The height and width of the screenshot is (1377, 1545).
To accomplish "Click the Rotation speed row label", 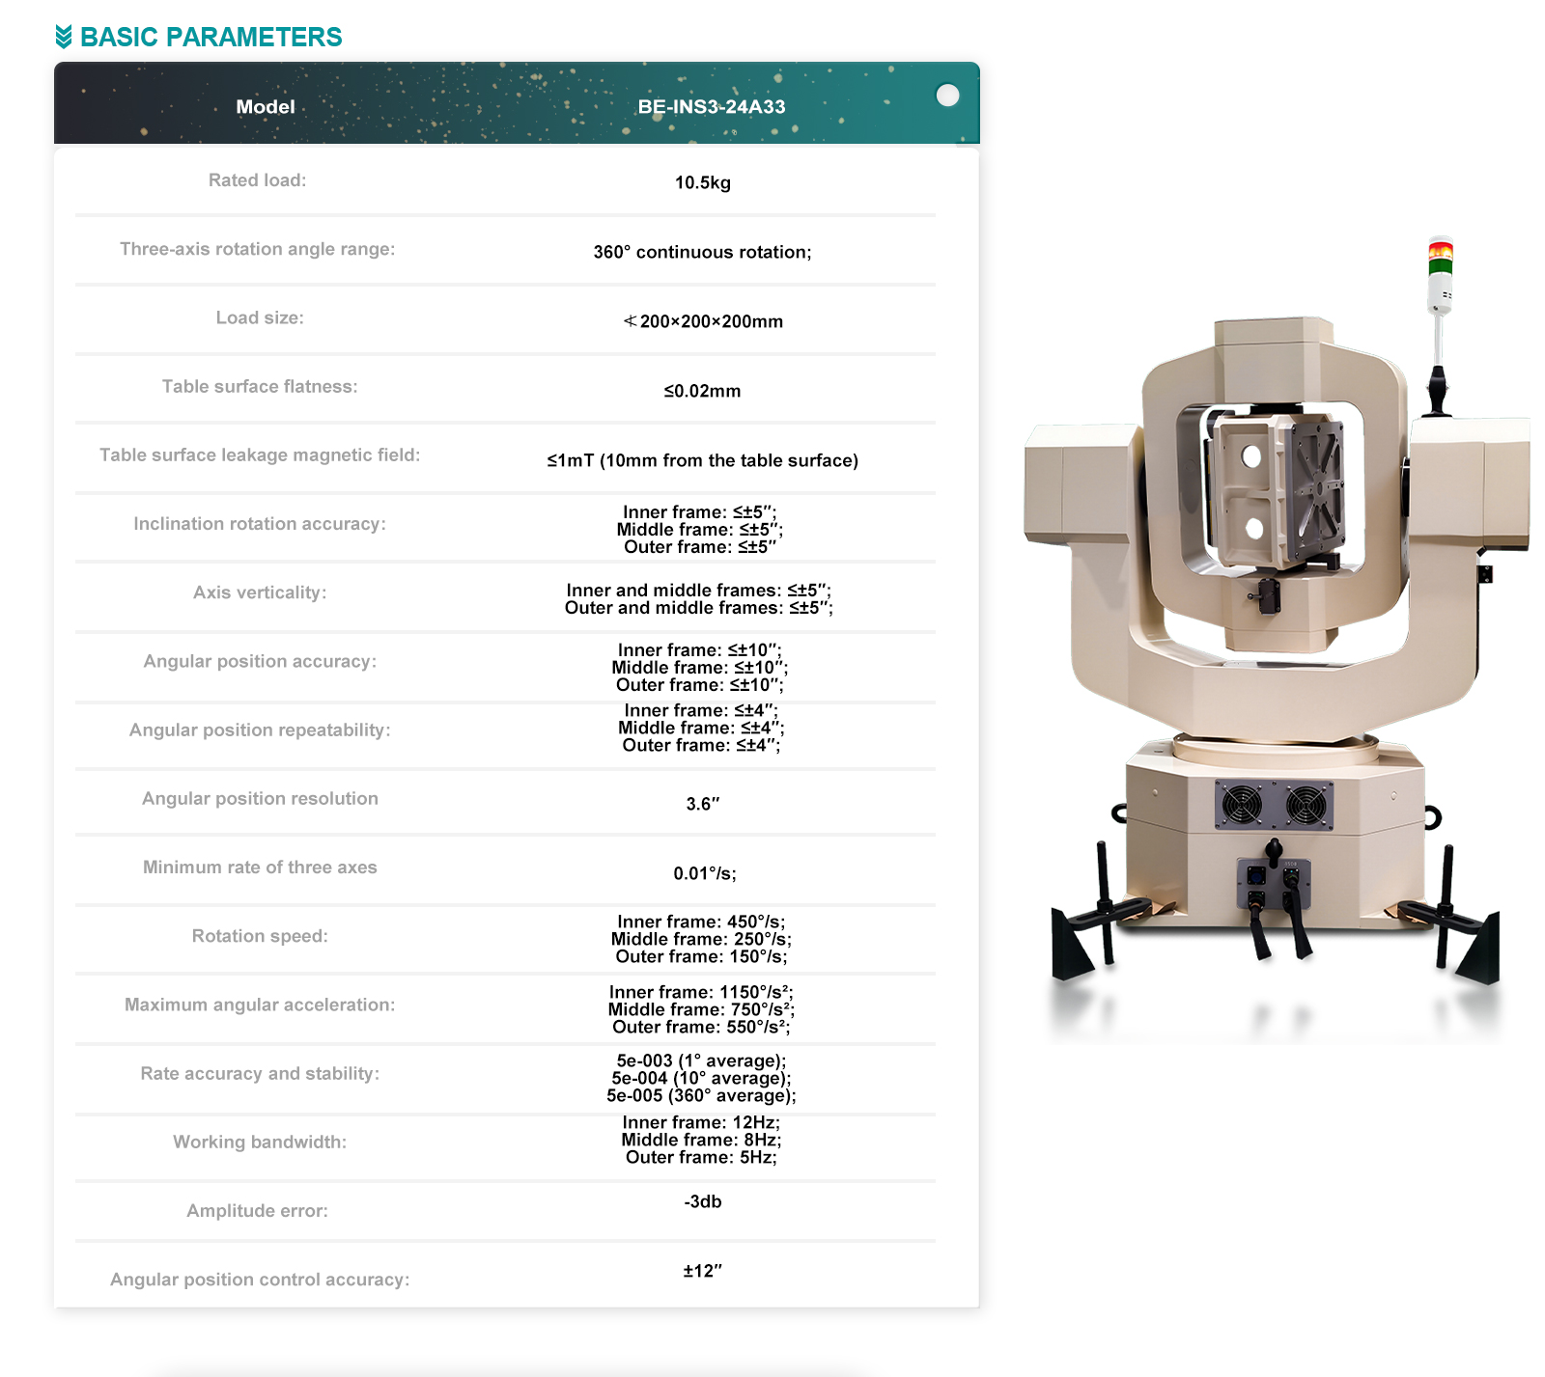I will coord(260,936).
